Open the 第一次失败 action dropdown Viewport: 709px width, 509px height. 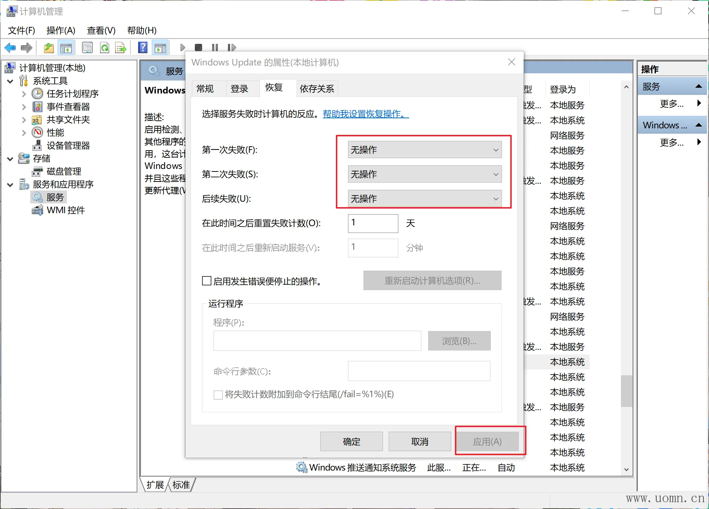point(424,150)
